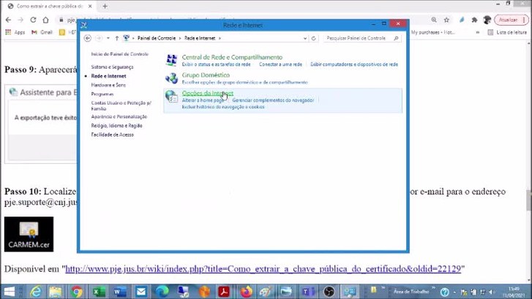Open 'Facilidade de Acesso' in sidebar
Screen dimensions: 532x299
[112, 135]
